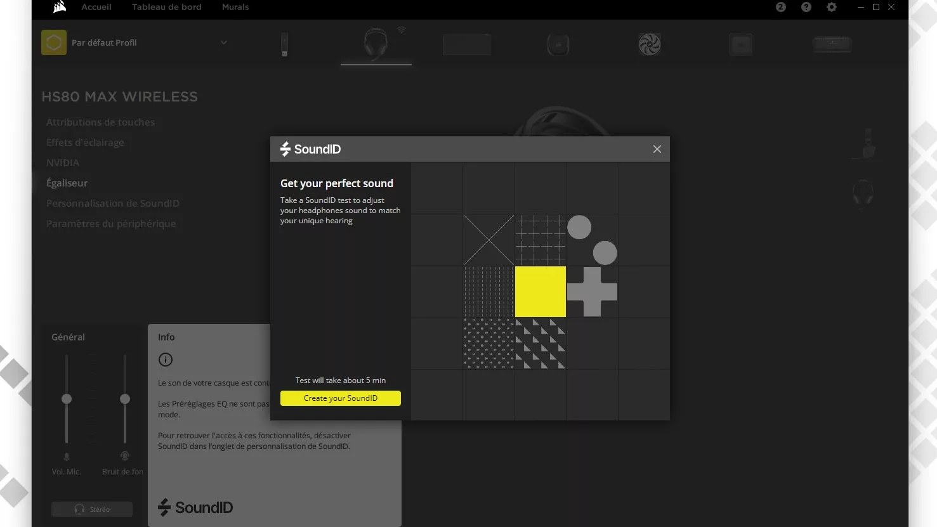Open the Accueil tab
The width and height of the screenshot is (937, 527).
[x=96, y=7]
